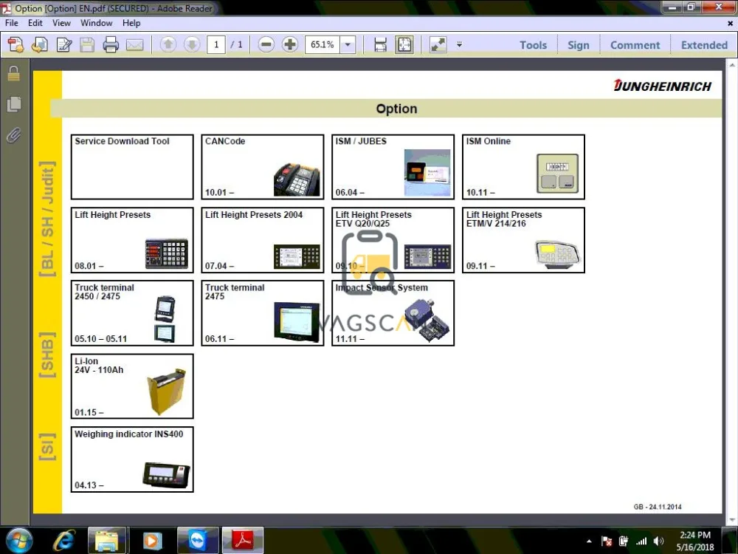738x554 pixels.
Task: Click the vertical scrollbar up arrow
Action: click(732, 65)
